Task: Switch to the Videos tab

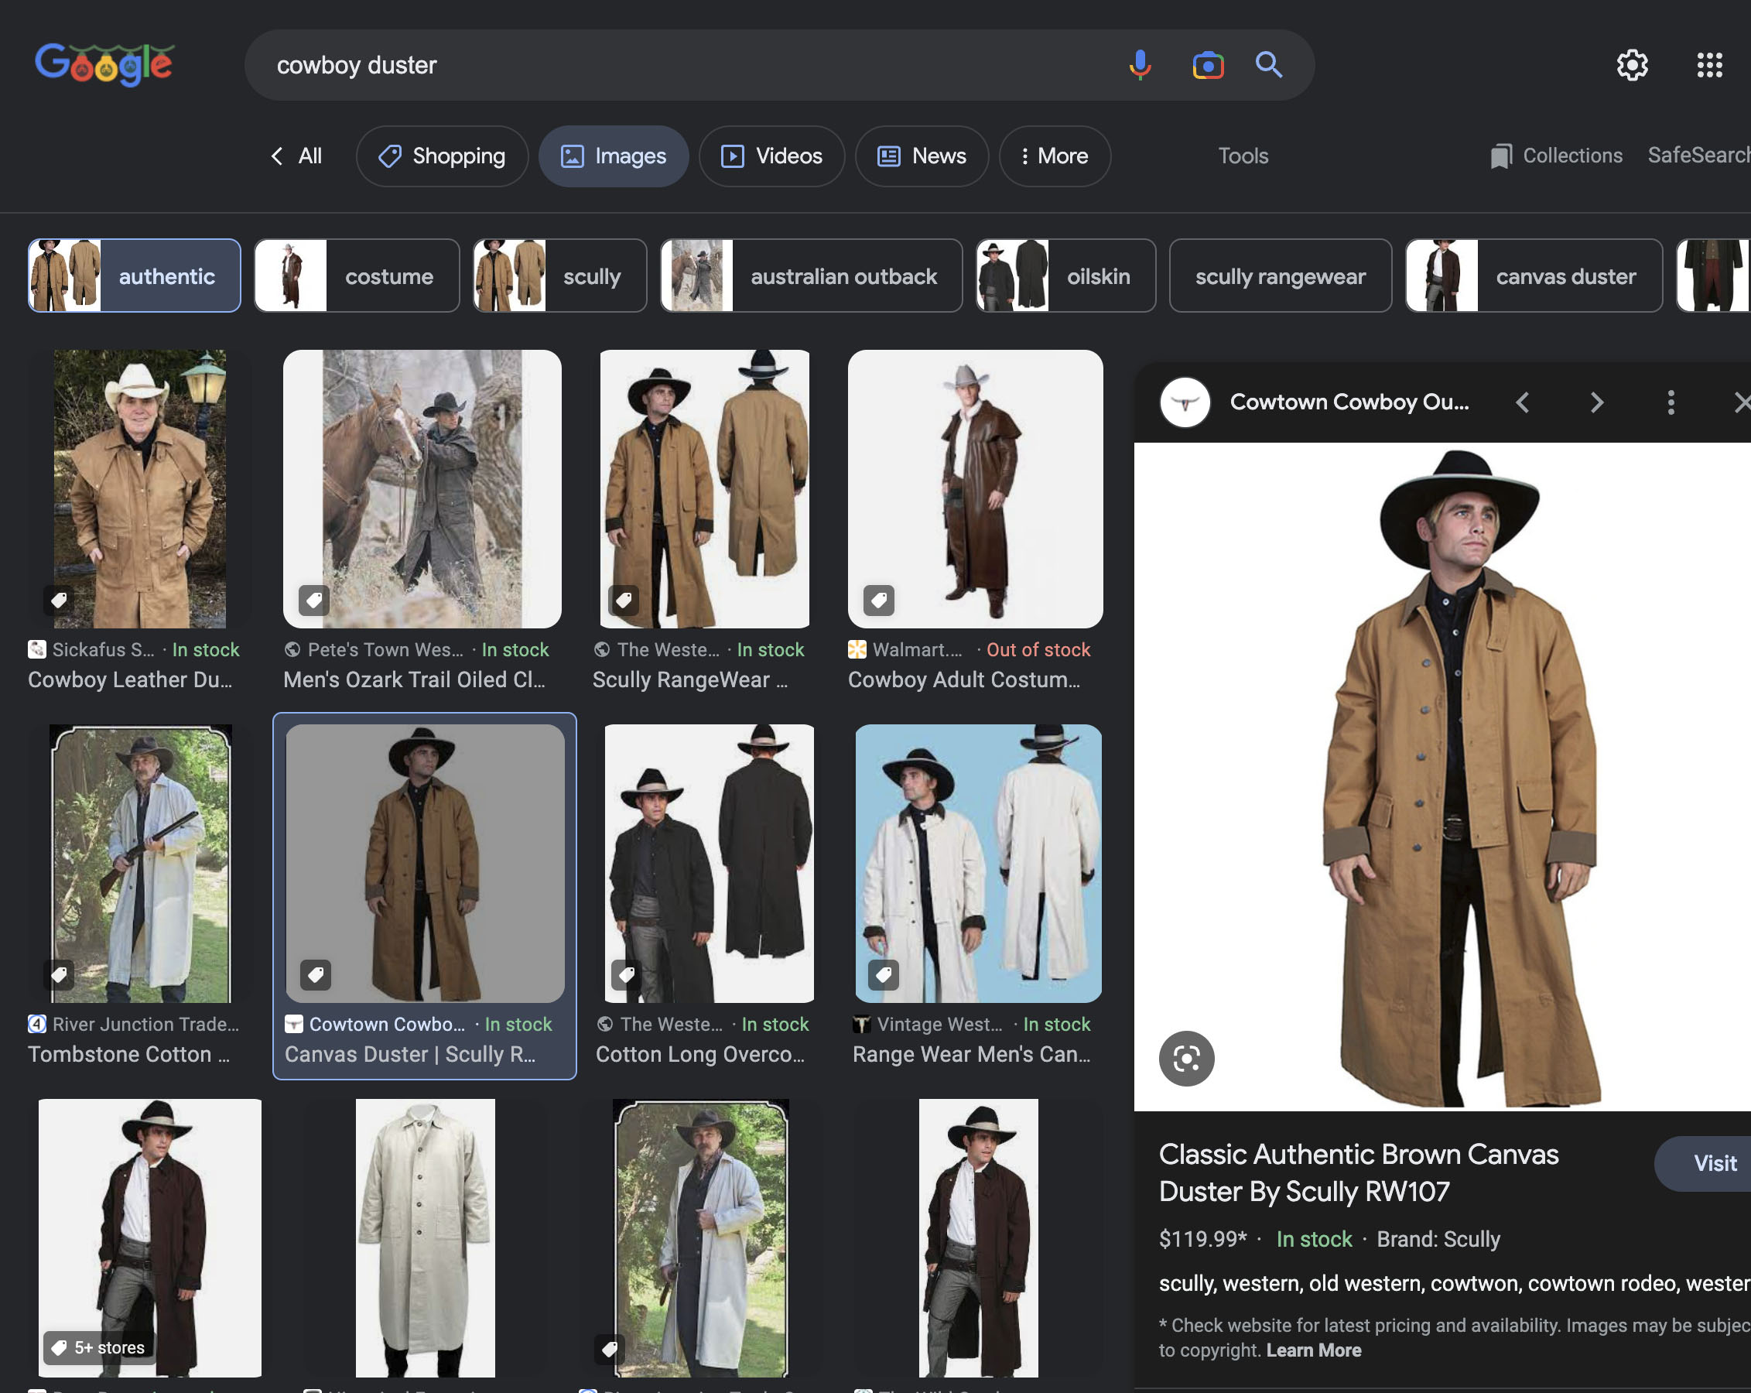Action: [x=771, y=156]
